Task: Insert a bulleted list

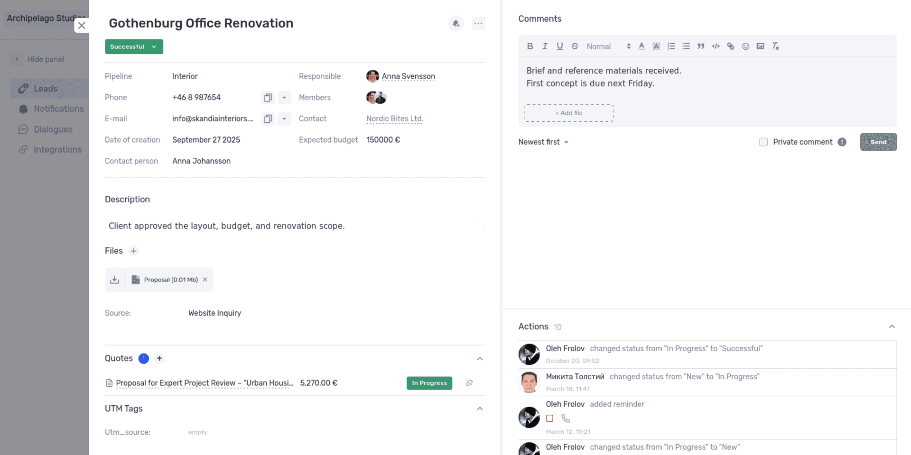Action: point(686,46)
